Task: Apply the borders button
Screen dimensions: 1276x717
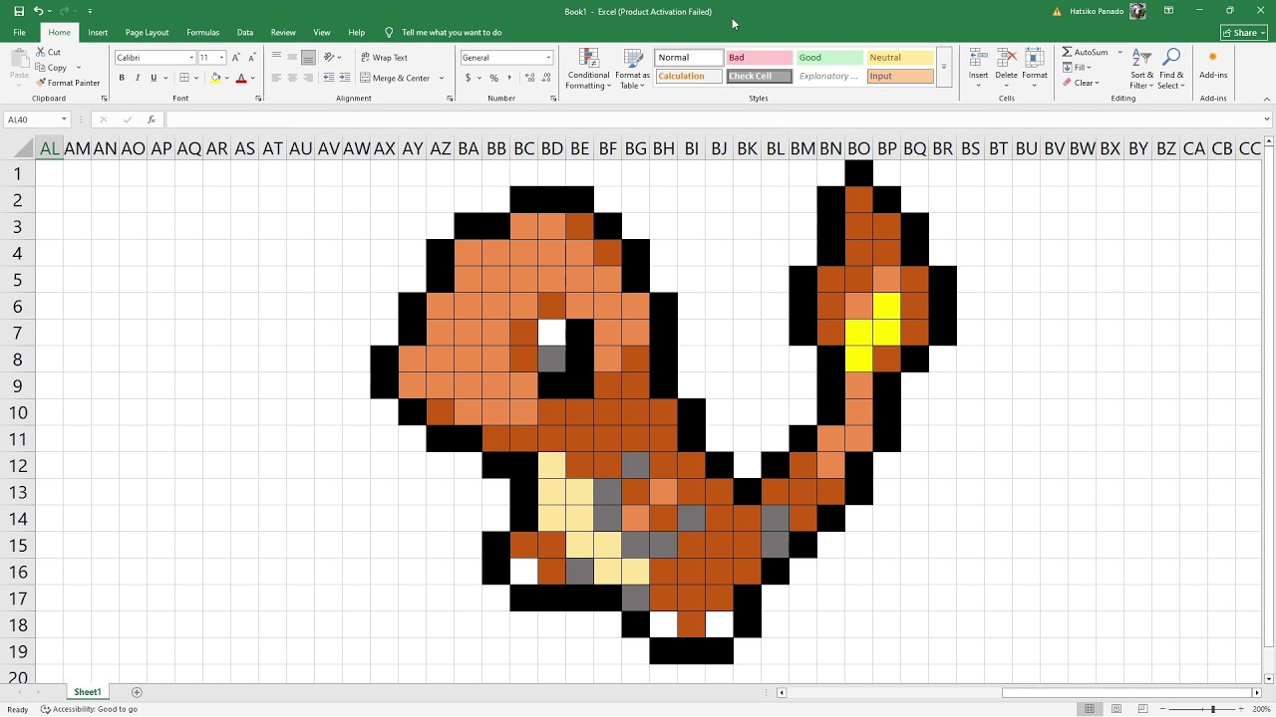Action: pyautogui.click(x=184, y=78)
